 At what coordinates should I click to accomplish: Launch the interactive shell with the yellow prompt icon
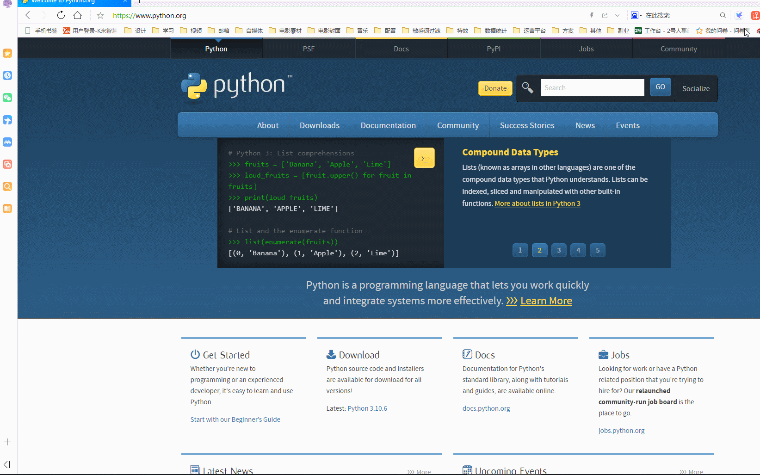(424, 158)
